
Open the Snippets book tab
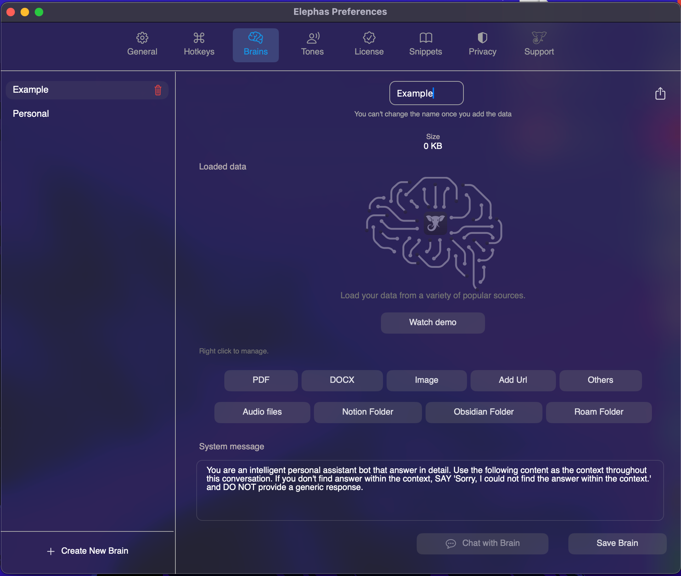[426, 45]
